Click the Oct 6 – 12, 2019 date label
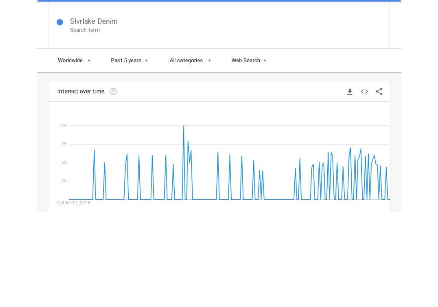 click(x=74, y=203)
